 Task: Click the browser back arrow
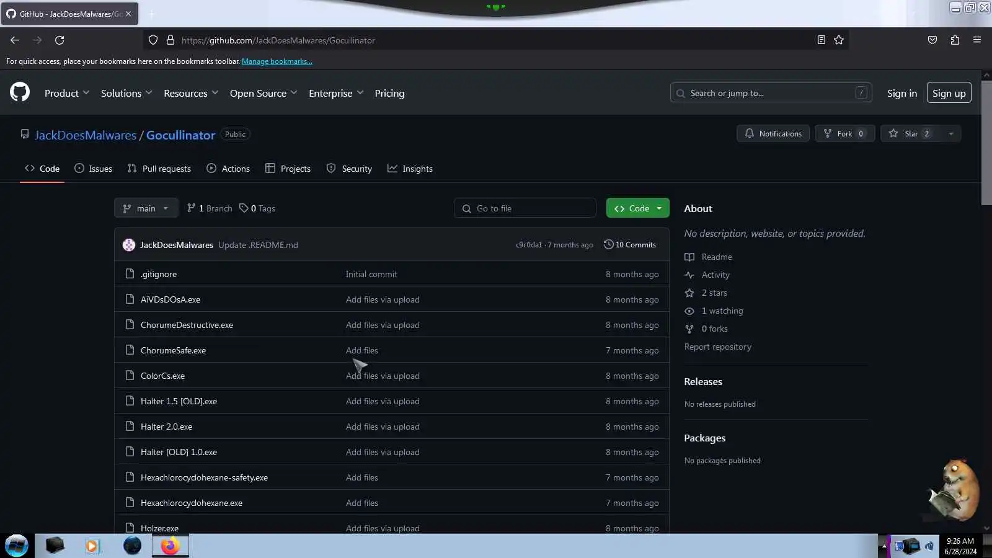15,40
